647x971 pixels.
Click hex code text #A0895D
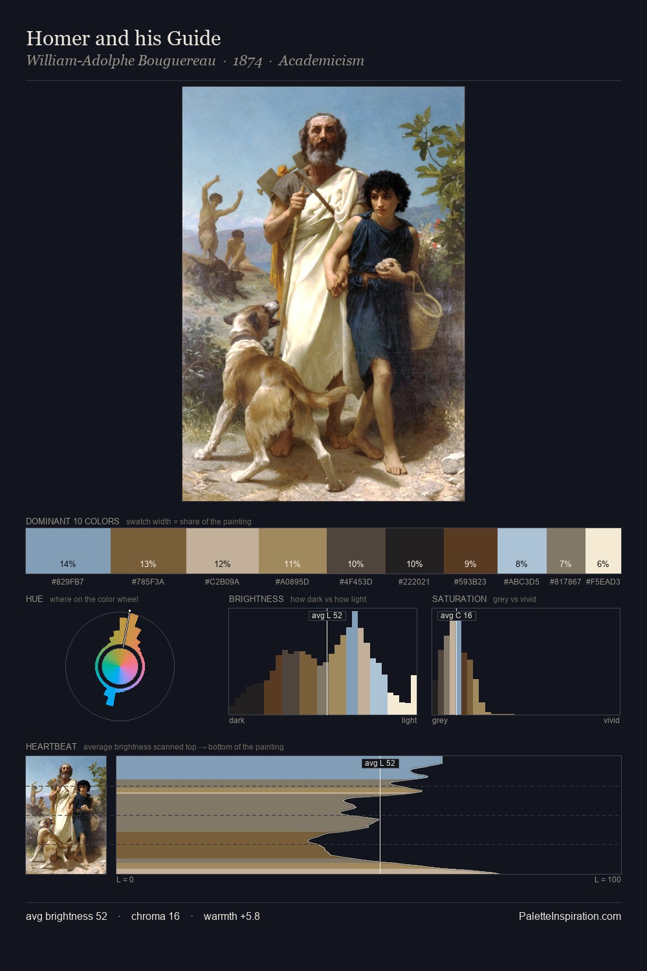click(292, 582)
